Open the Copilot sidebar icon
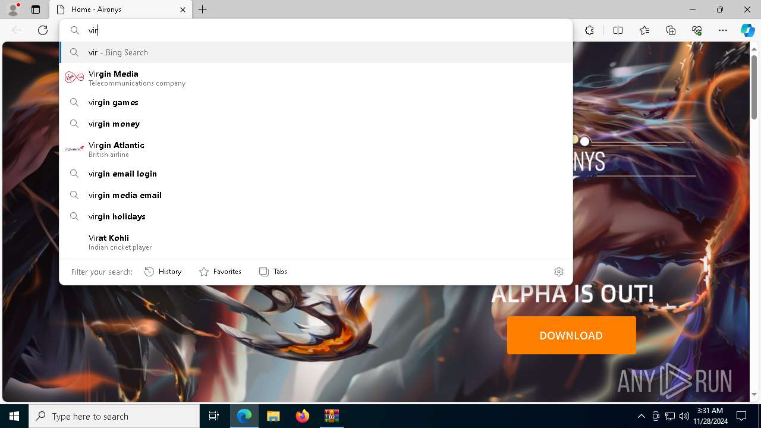This screenshot has height=428, width=761. (747, 30)
